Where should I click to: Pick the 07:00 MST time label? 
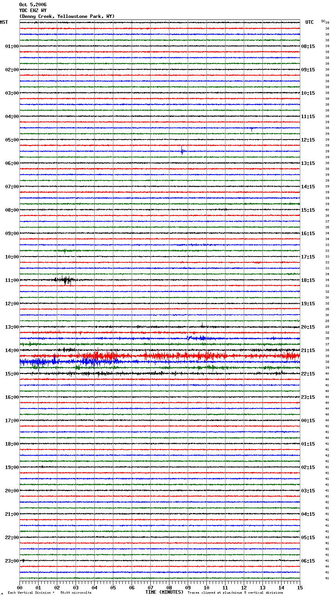coord(12,187)
